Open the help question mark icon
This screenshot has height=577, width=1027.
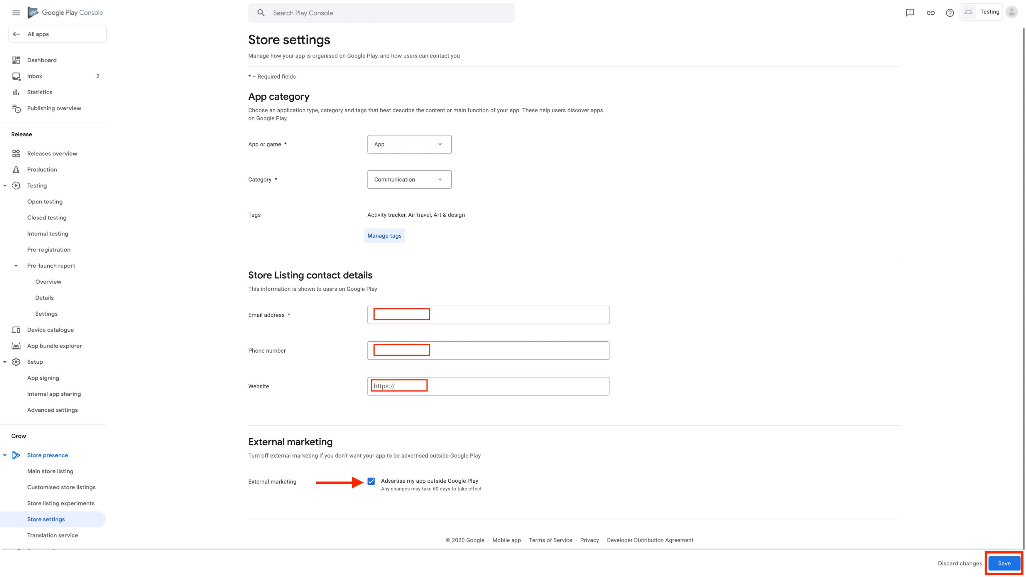point(950,13)
